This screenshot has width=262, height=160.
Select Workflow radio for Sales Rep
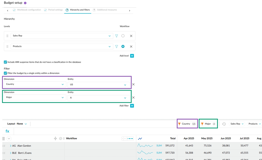(x=123, y=36)
